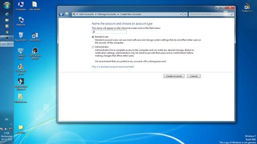257x144 pixels.
Task: Click the Cancel button
Action: point(194,76)
